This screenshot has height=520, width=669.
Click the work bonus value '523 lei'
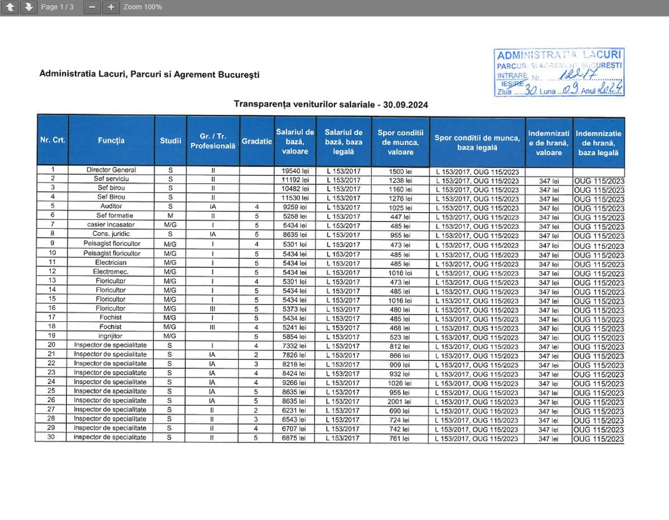coord(400,337)
